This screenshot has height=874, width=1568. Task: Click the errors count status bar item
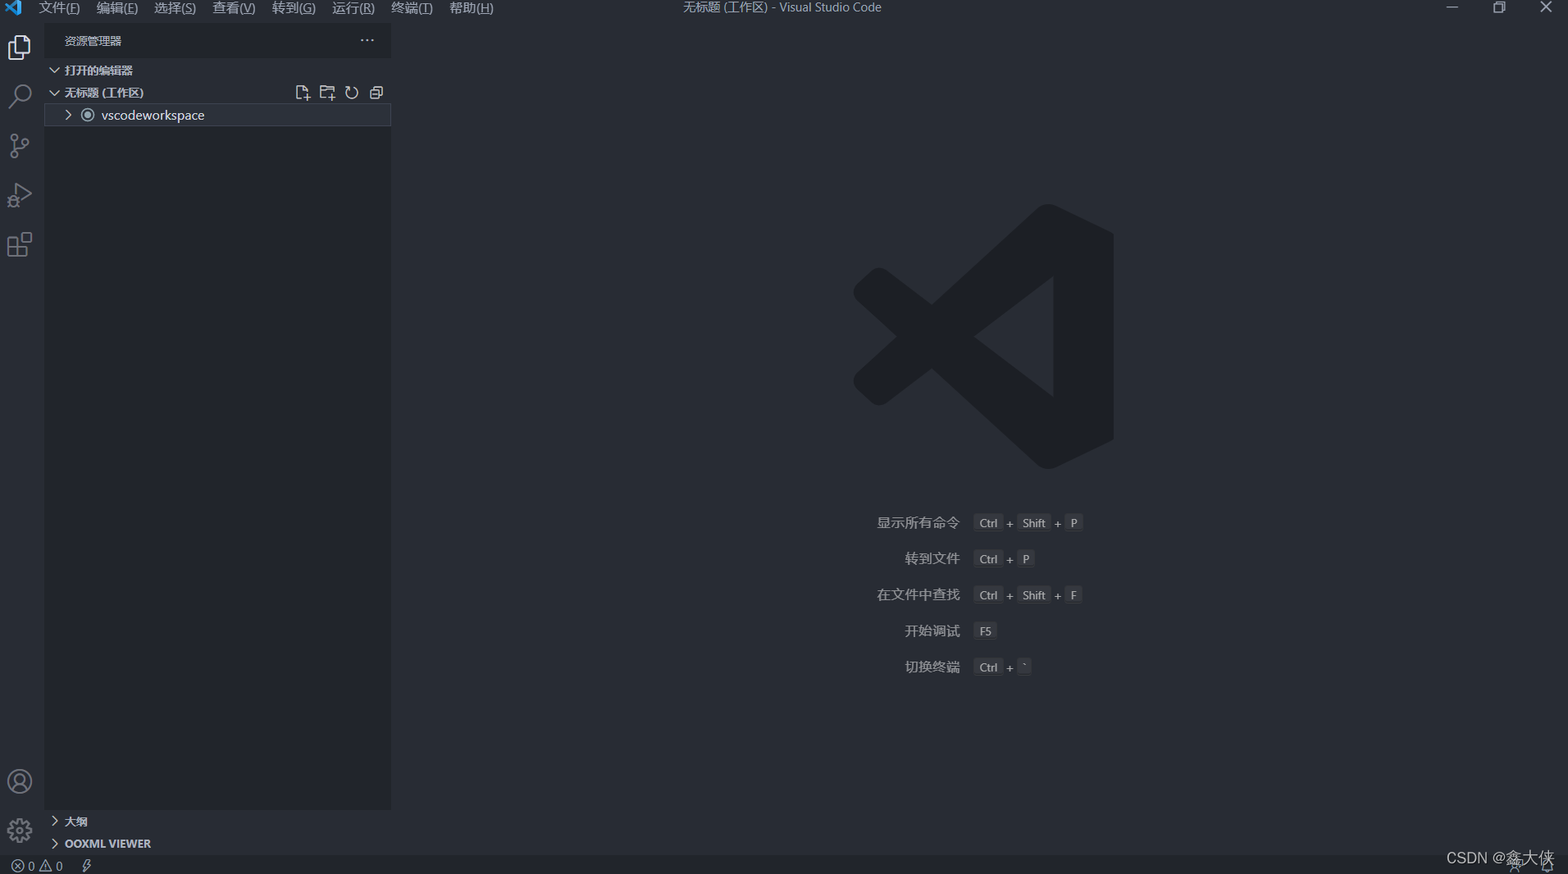tap(23, 866)
